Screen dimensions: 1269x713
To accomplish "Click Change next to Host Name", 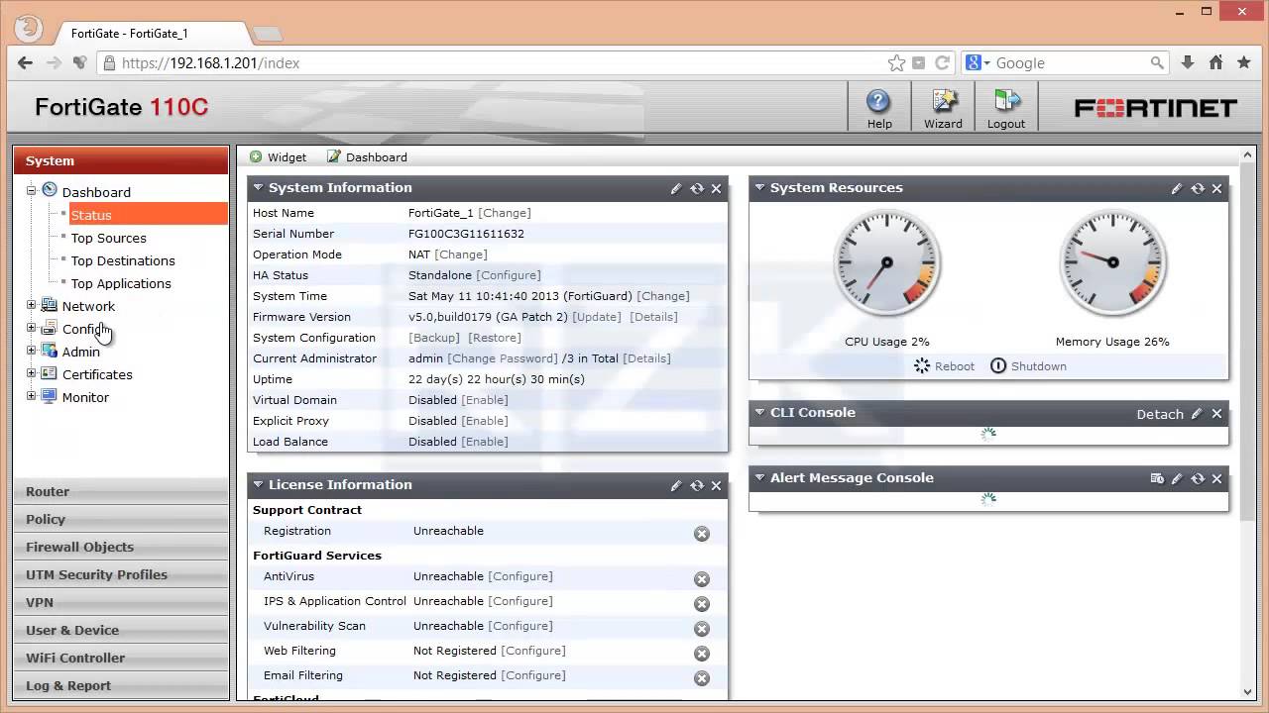I will (x=505, y=213).
